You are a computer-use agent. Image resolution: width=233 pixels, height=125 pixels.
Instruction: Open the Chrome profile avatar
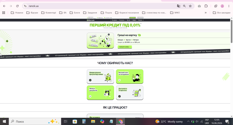222,6
